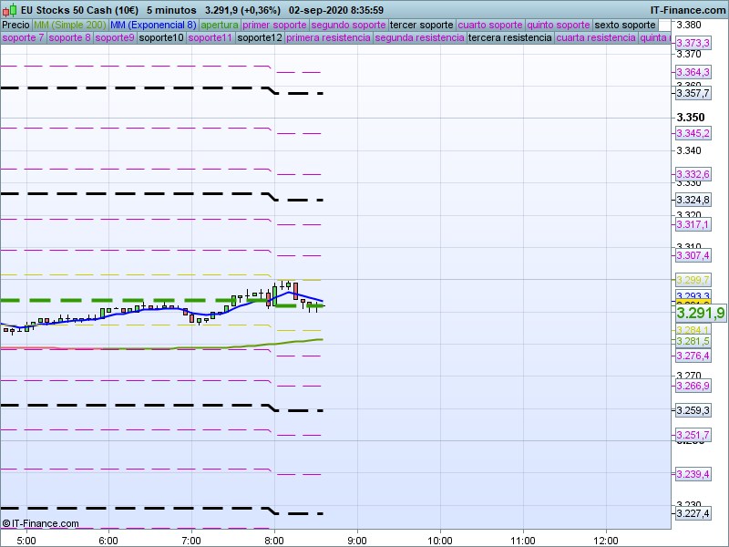Select the tercer soporte label
This screenshot has width=729, height=547.
tap(421, 26)
